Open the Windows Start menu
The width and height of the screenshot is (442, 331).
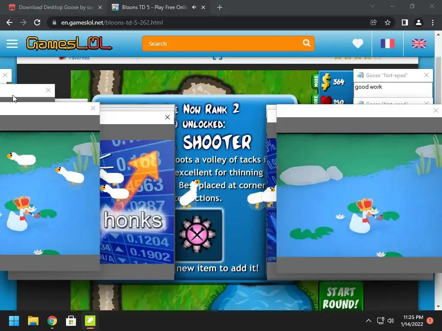tap(14, 321)
